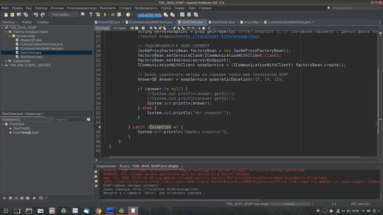Switch to the Файлы panel tab
383x215 pixels.
[x=26, y=22]
